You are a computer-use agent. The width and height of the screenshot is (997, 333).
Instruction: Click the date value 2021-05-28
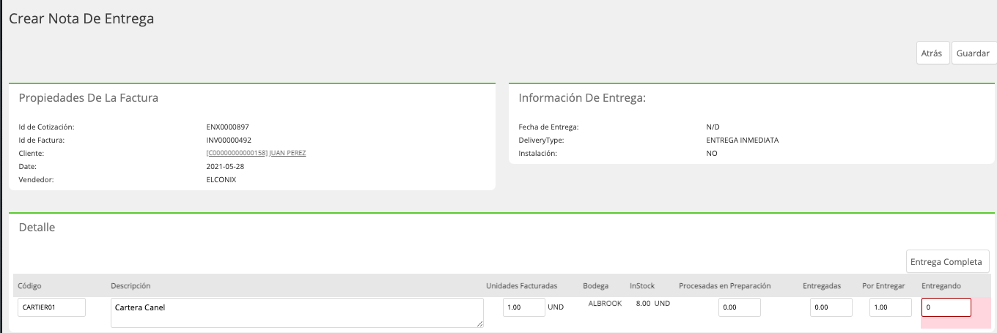(x=225, y=166)
